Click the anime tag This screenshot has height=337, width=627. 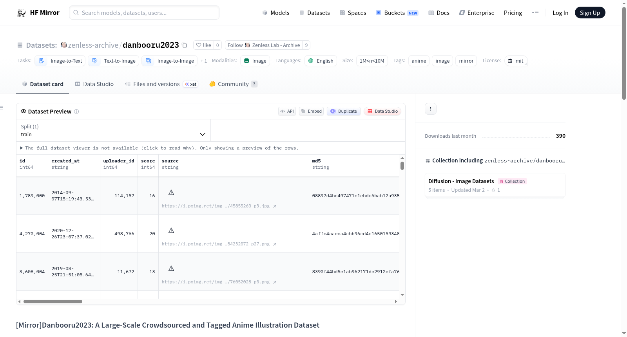(x=419, y=61)
